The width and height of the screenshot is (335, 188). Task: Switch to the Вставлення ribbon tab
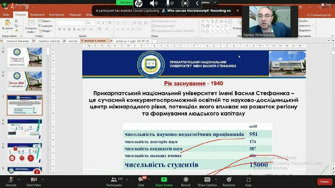(37, 15)
